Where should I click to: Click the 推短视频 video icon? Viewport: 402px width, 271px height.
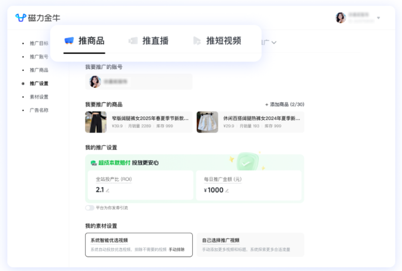click(x=197, y=41)
